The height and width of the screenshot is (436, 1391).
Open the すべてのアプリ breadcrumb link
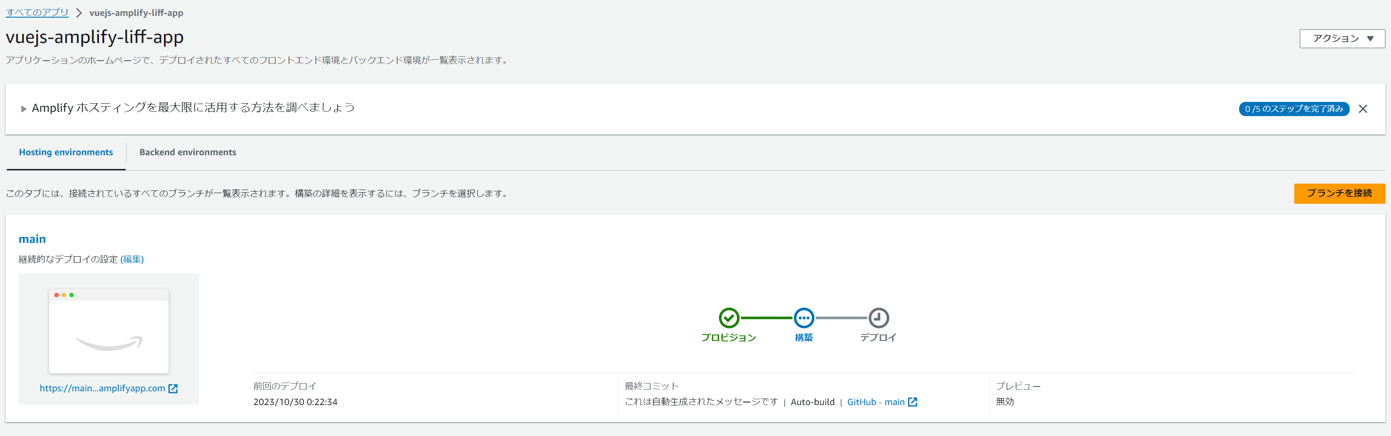pos(37,12)
